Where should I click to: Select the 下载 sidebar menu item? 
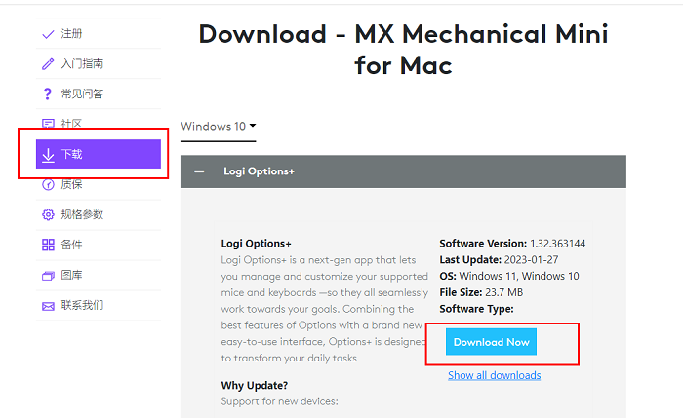pyautogui.click(x=98, y=154)
